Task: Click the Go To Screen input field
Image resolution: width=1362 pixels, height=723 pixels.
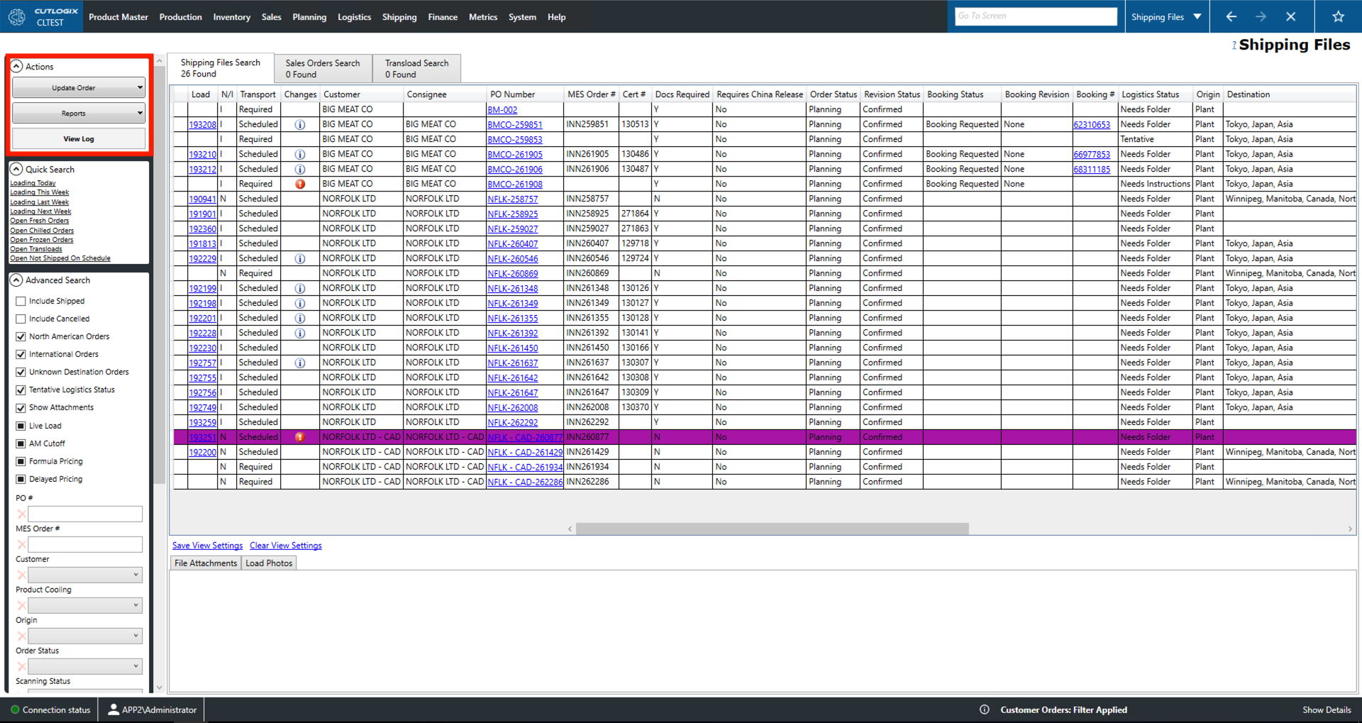Action: 1035,16
